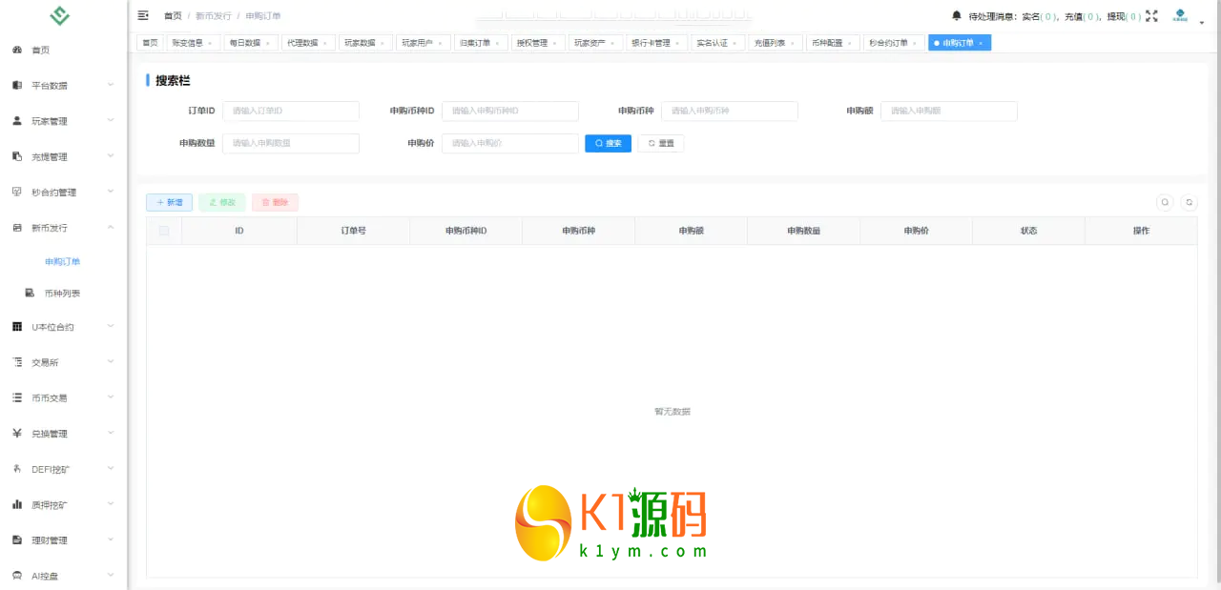
Task: Tick the select-all checkbox in table header
Action: 164,231
